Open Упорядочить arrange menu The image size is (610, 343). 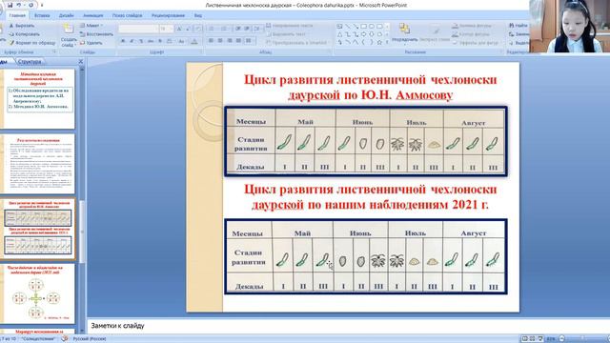click(404, 33)
